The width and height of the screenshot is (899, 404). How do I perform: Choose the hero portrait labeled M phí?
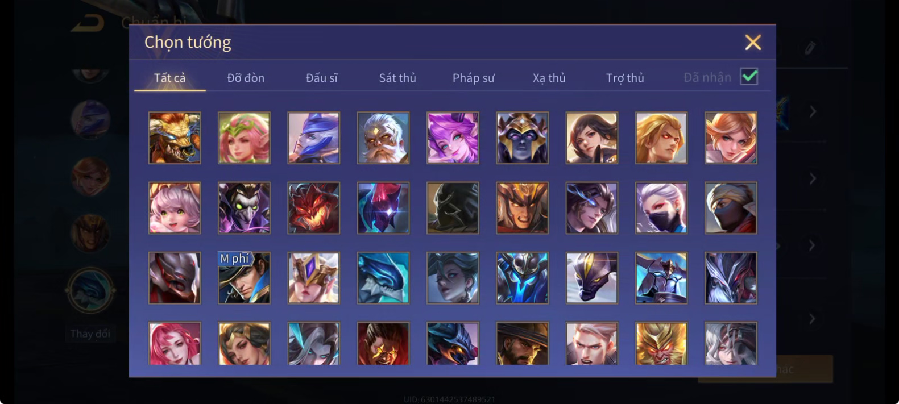pos(245,278)
